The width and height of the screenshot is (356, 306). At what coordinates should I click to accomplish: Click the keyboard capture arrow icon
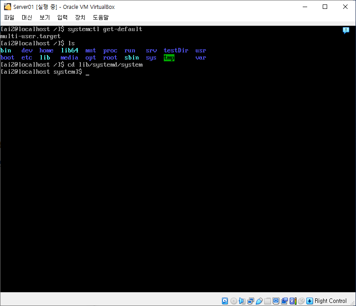coord(309,301)
